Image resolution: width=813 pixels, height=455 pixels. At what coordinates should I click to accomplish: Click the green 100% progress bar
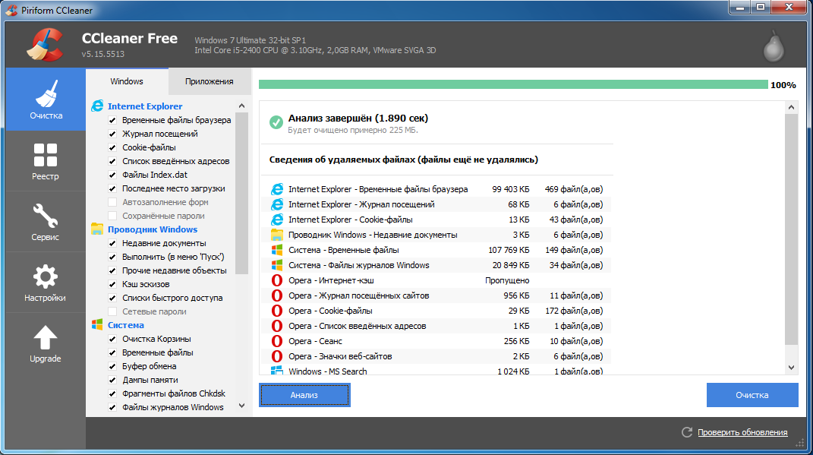513,84
